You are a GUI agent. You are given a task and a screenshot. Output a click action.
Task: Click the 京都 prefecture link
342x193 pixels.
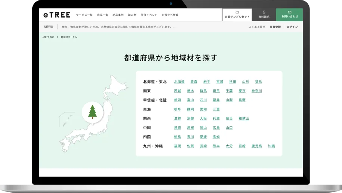190,118
